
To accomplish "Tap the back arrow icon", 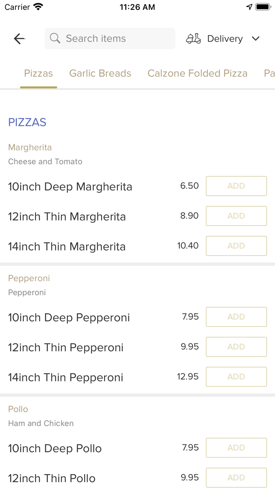I will (x=19, y=39).
